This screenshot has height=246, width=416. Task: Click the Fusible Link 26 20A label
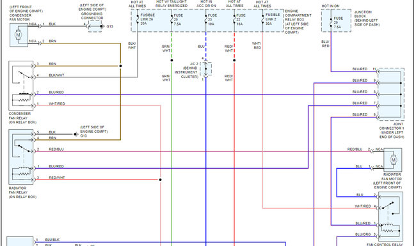[x=147, y=19]
